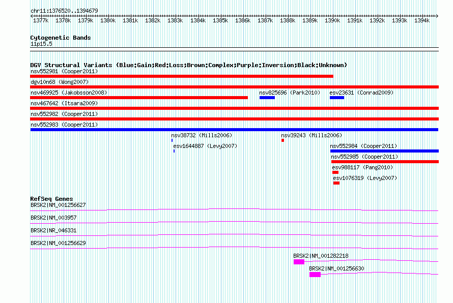Open the nsv552981 (Cooper2011) label
453x303 pixels.
pos(64,71)
